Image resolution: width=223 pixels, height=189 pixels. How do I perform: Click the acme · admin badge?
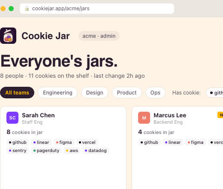tap(99, 36)
